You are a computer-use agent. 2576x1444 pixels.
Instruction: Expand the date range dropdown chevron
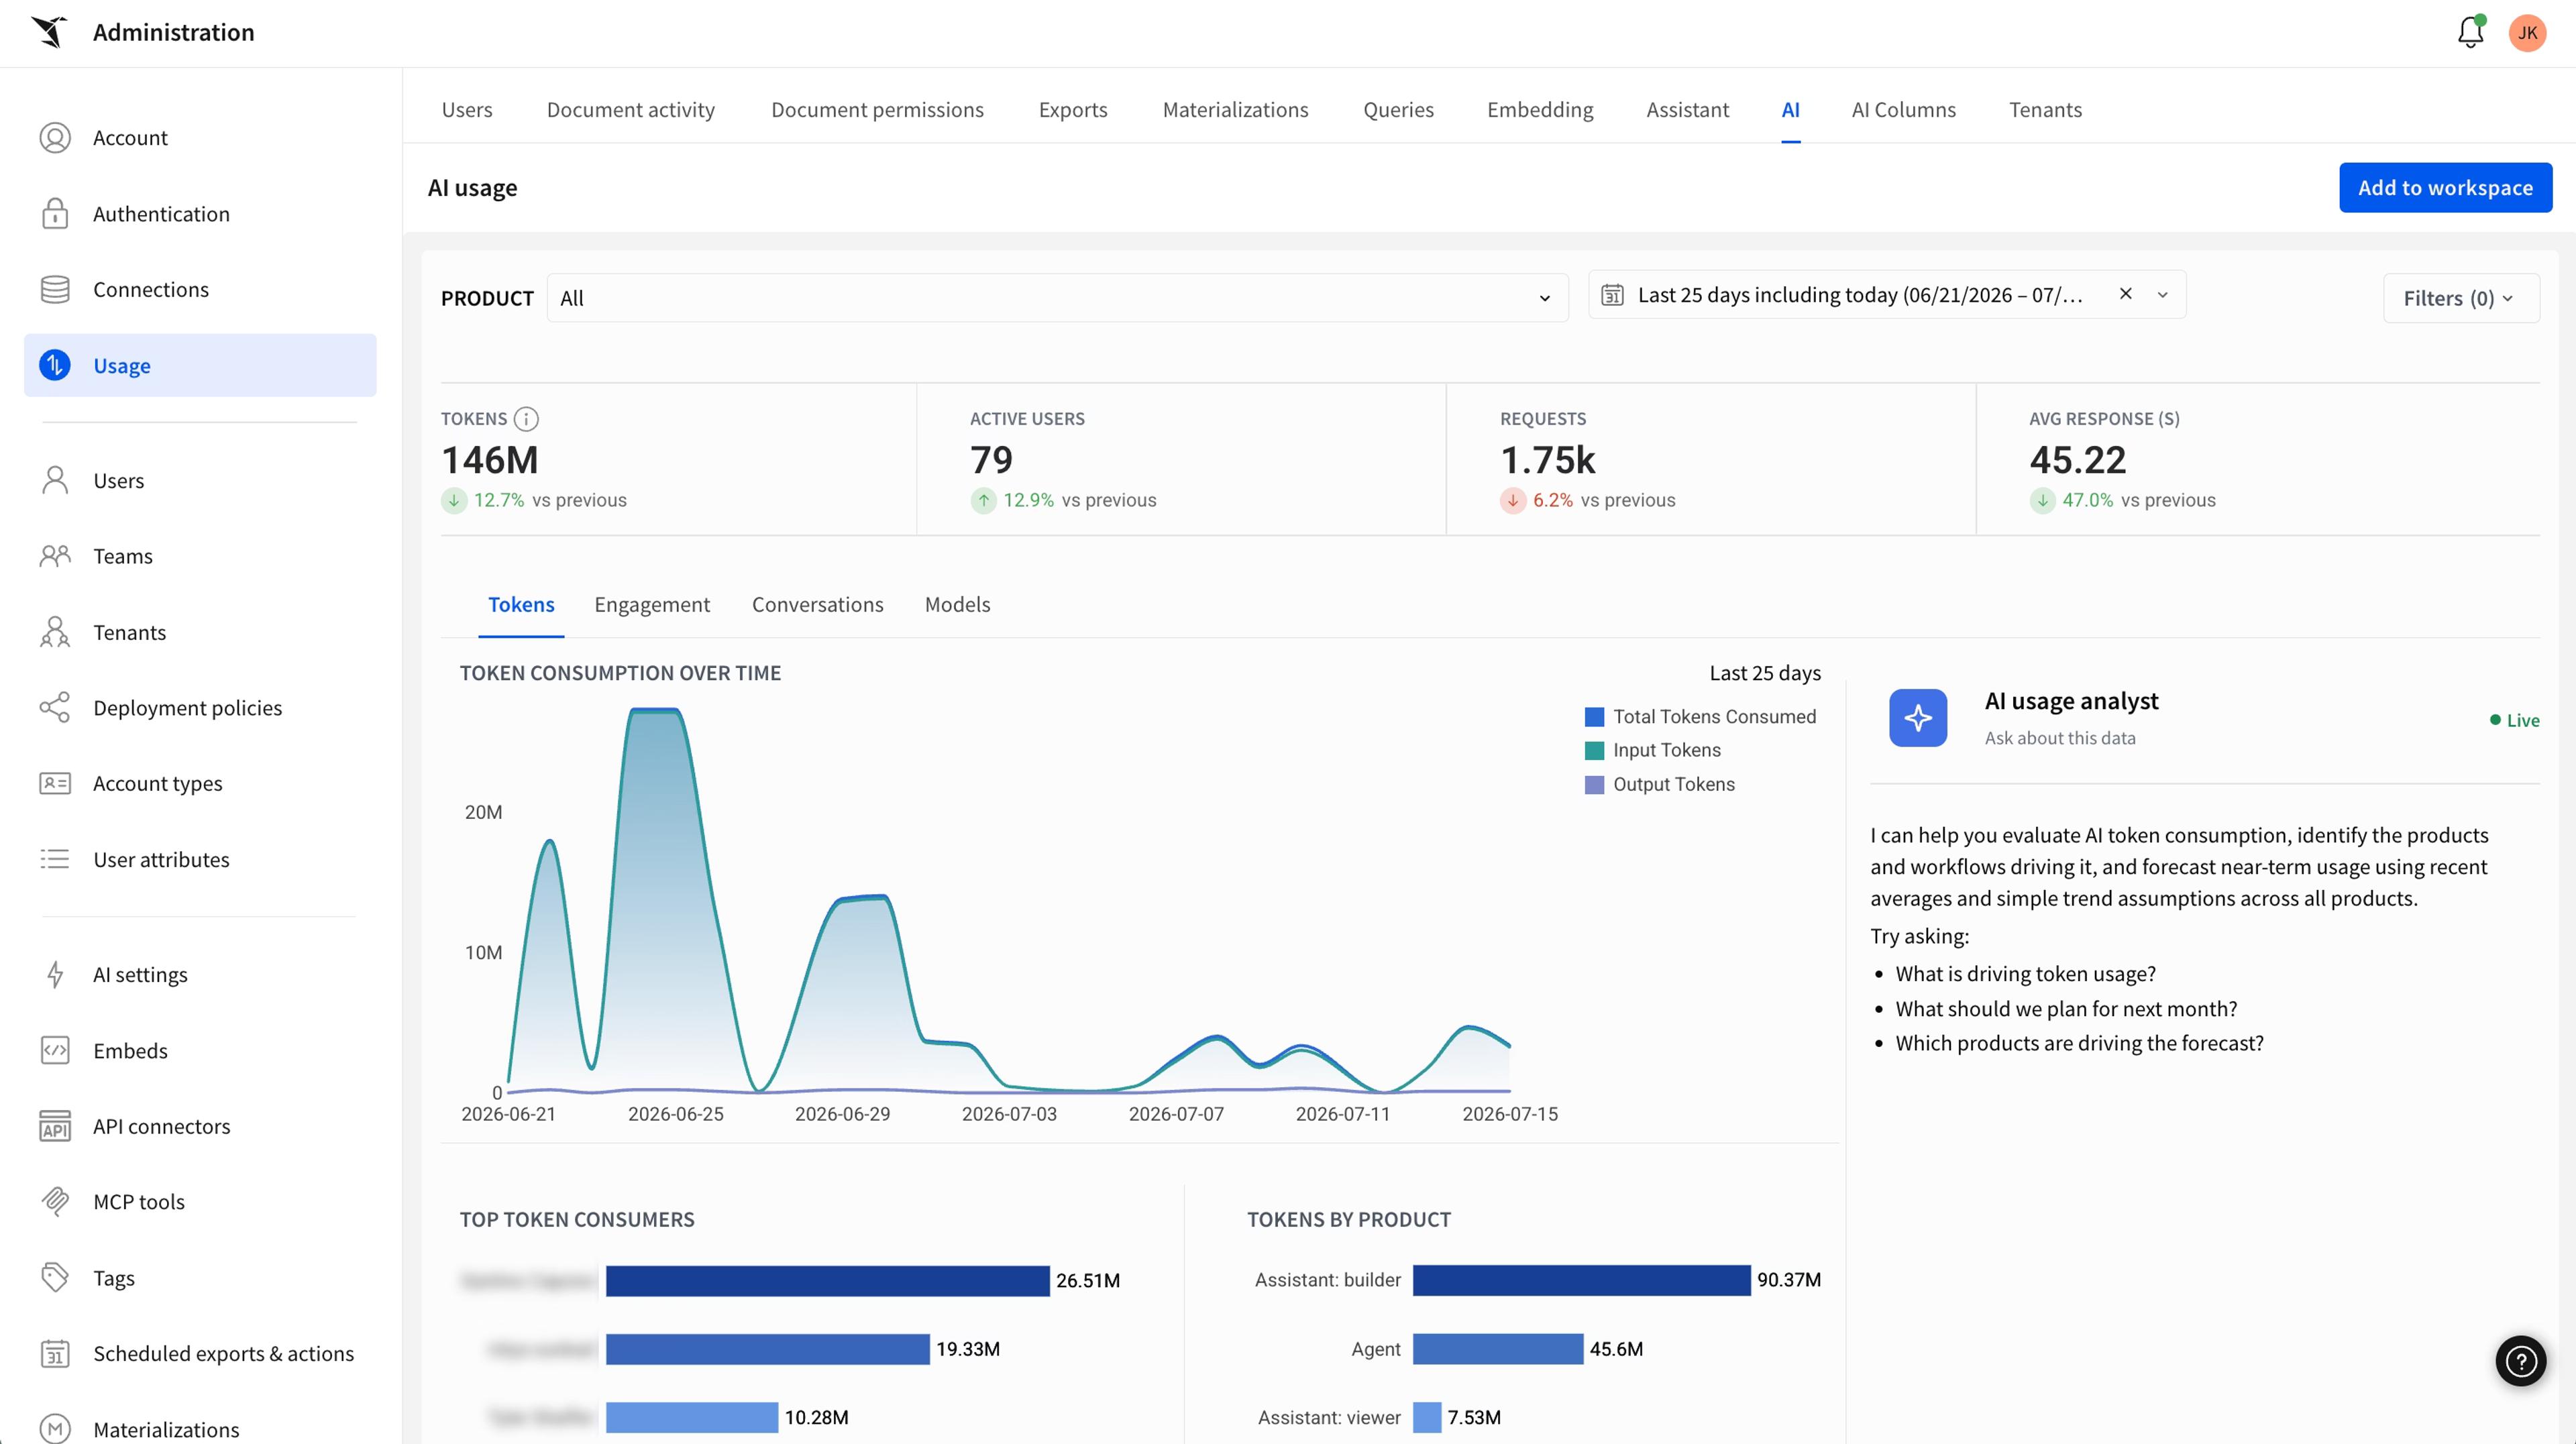point(2162,295)
